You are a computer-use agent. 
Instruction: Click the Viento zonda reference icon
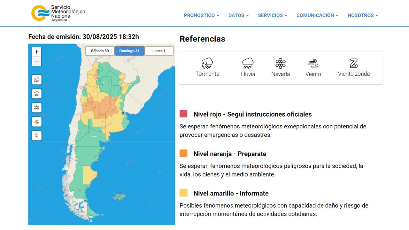pyautogui.click(x=354, y=64)
